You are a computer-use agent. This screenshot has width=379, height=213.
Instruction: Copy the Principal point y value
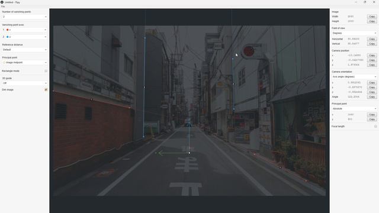[x=372, y=120]
